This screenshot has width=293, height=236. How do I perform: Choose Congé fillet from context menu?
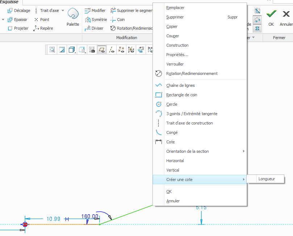click(200, 132)
